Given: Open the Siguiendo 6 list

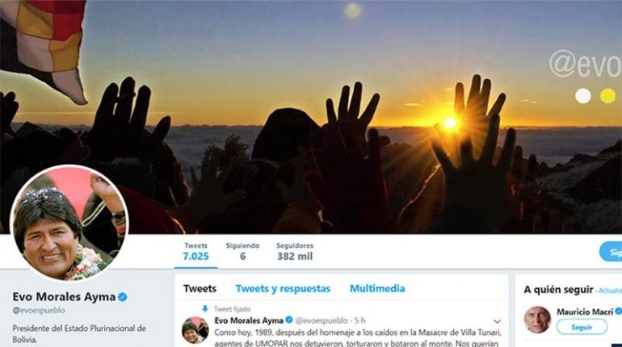Looking at the screenshot, I should tap(242, 252).
